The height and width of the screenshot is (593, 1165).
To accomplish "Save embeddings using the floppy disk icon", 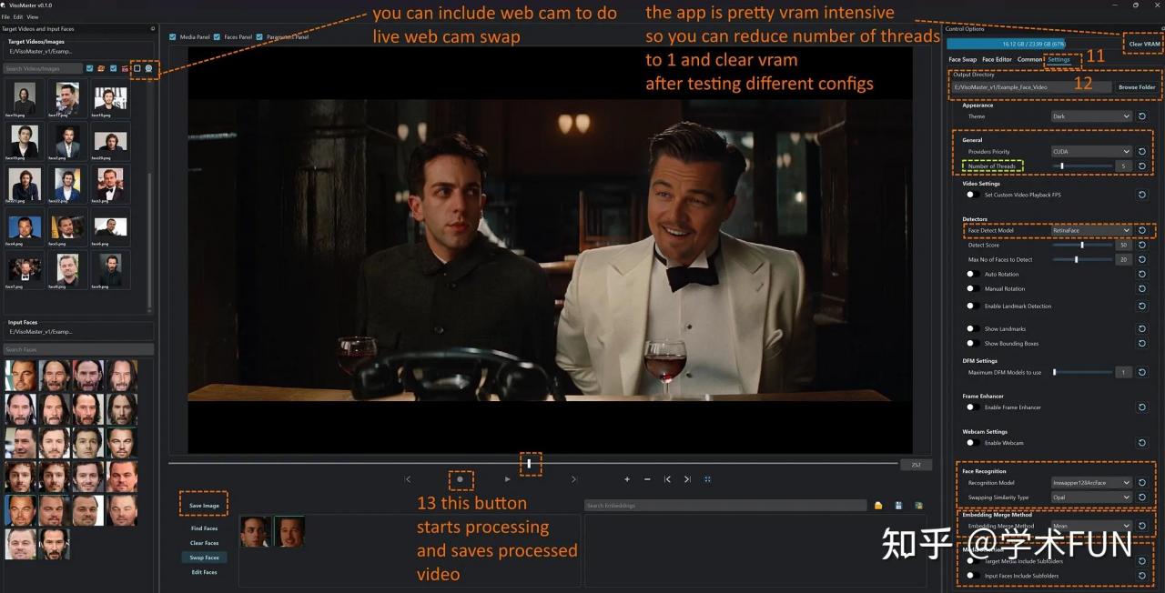I will tap(898, 505).
